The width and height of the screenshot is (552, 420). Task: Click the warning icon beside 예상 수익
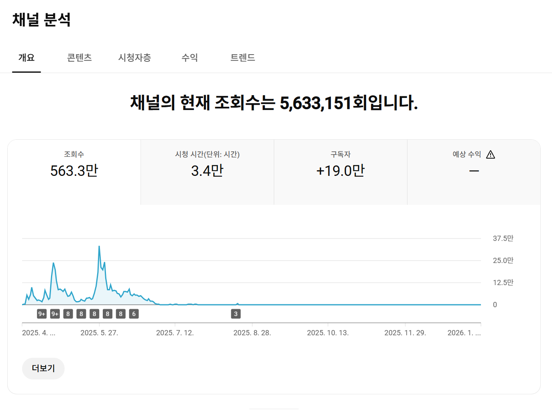click(490, 155)
